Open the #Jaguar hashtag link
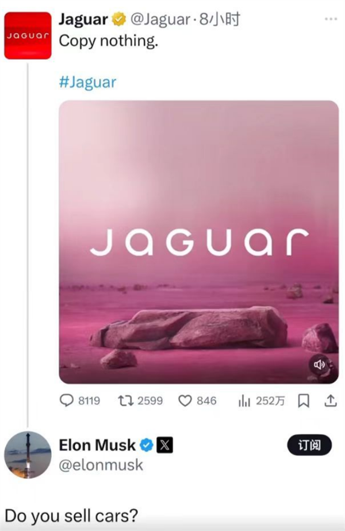This screenshot has height=531, width=345. coord(87,82)
